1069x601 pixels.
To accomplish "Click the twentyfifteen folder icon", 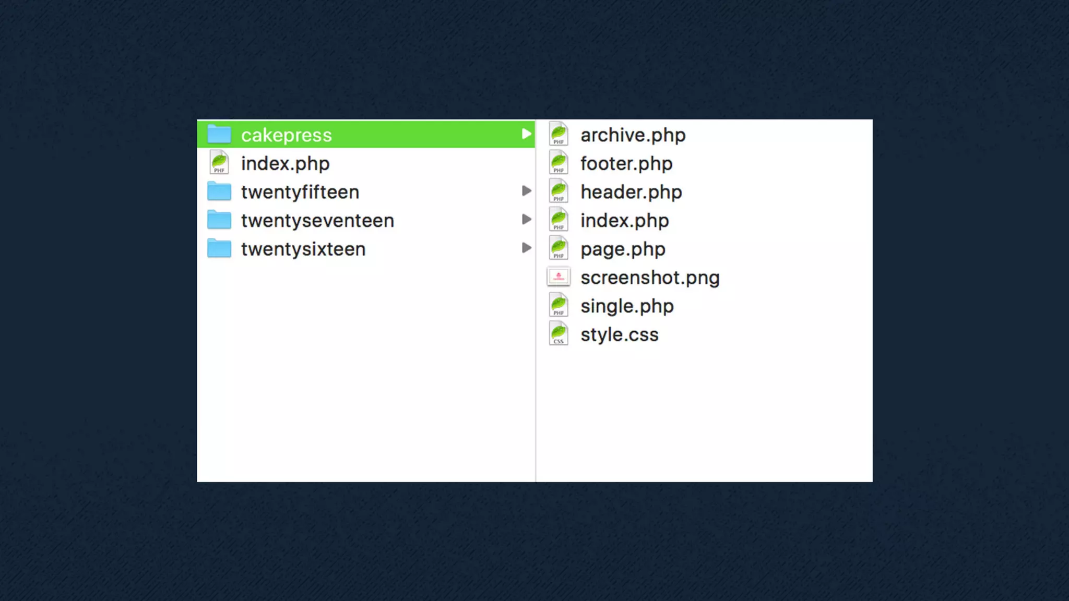I will pos(219,191).
